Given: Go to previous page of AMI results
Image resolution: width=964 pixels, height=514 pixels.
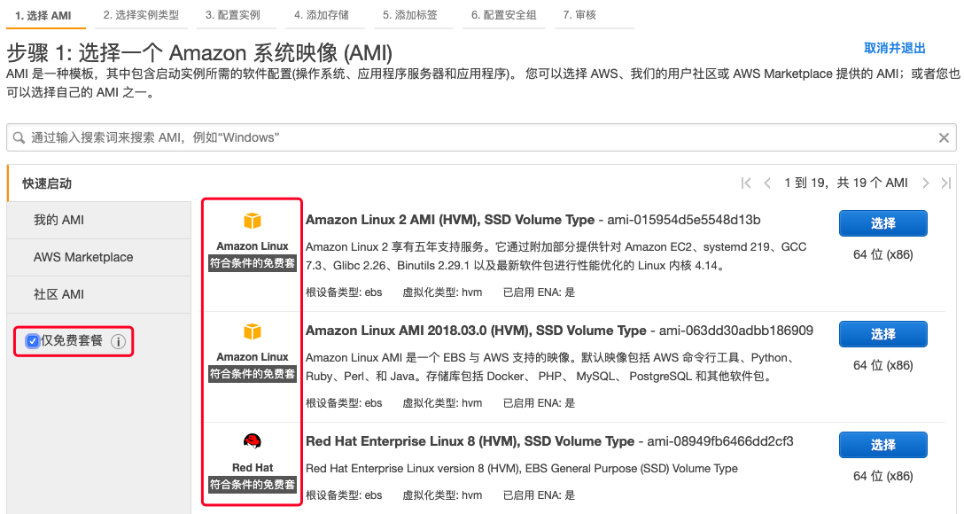Looking at the screenshot, I should point(766,183).
